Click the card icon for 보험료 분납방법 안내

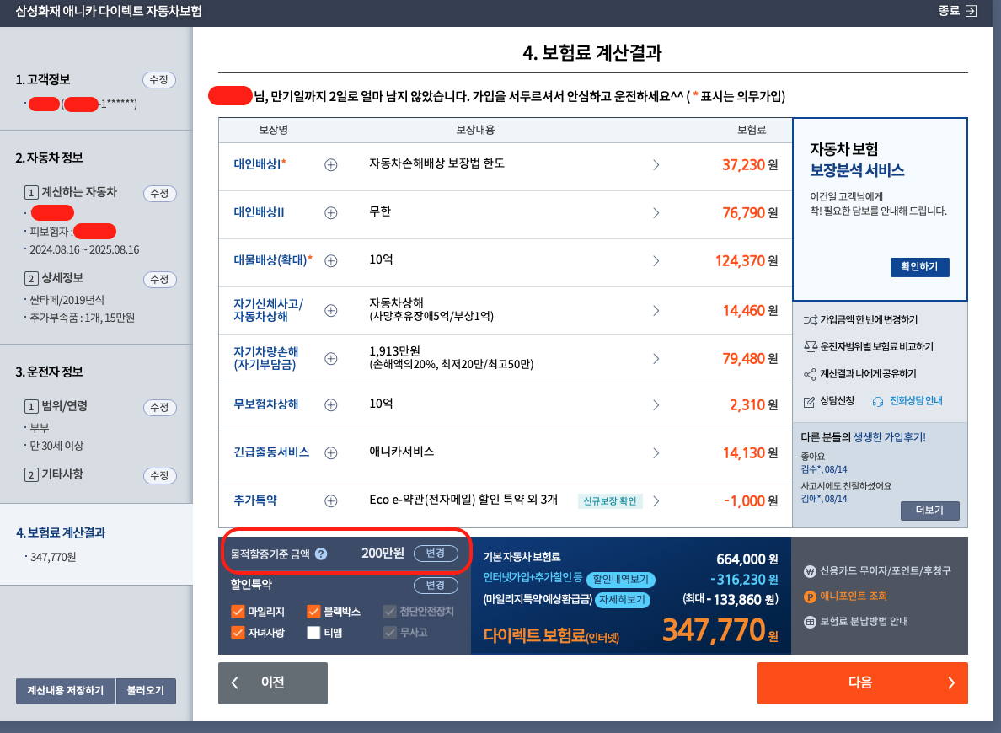pyautogui.click(x=810, y=622)
